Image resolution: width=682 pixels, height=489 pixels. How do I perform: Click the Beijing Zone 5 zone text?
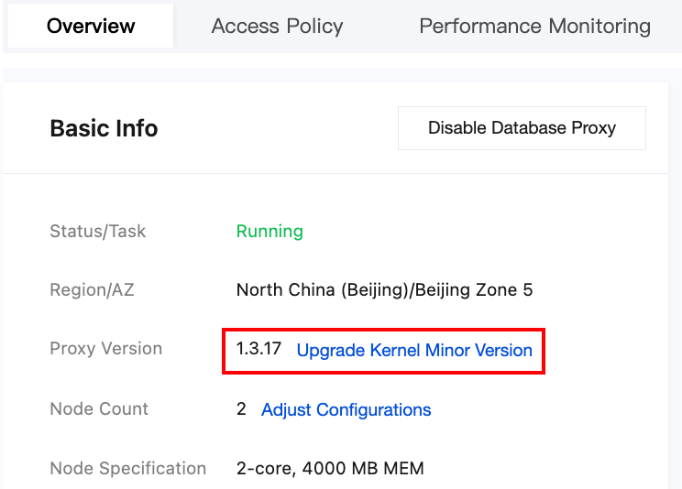474,290
